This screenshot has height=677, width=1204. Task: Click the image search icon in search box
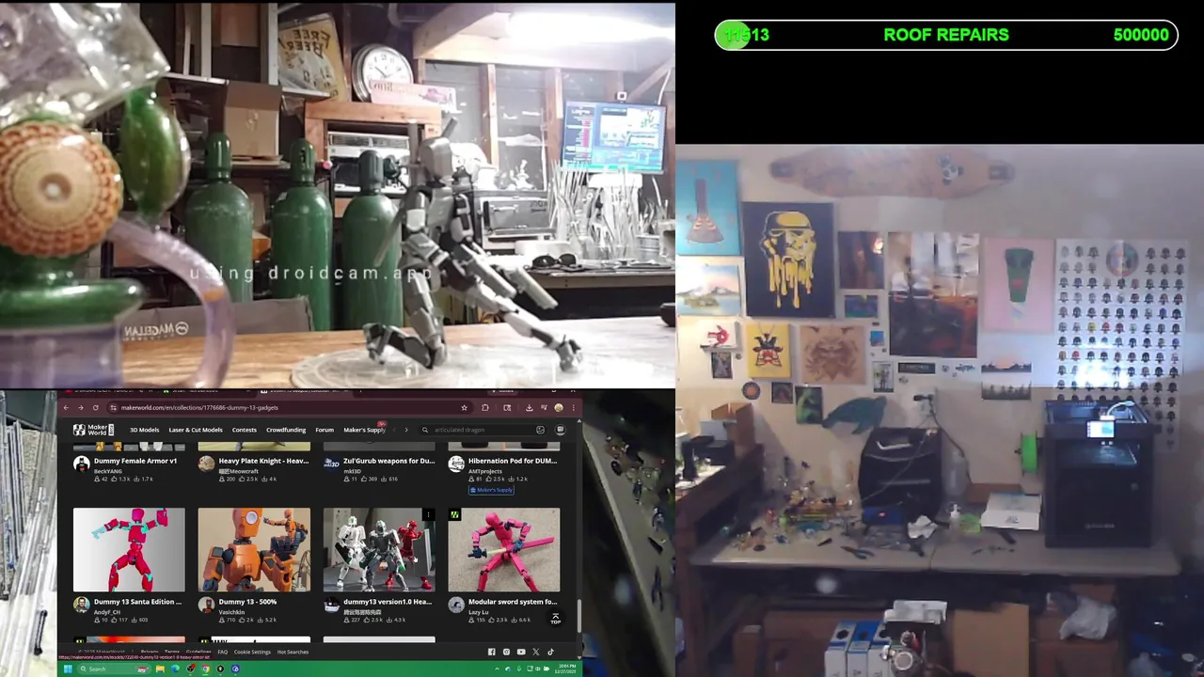click(x=540, y=430)
